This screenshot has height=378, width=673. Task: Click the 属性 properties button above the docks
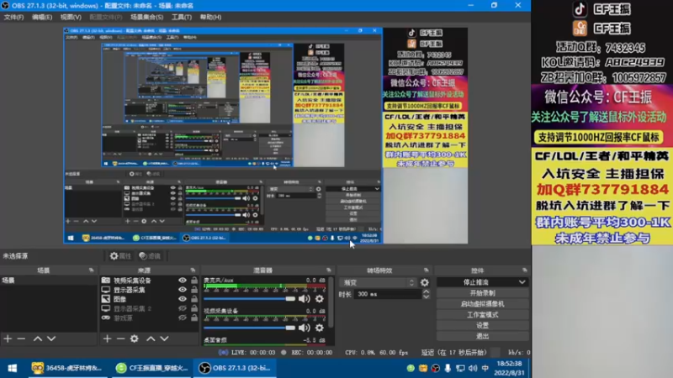coord(120,256)
